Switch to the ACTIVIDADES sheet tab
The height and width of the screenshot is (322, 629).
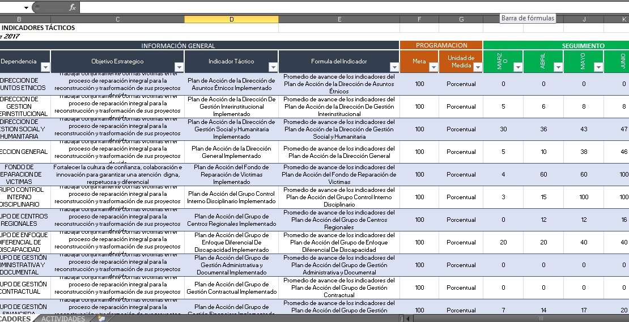coord(63,319)
